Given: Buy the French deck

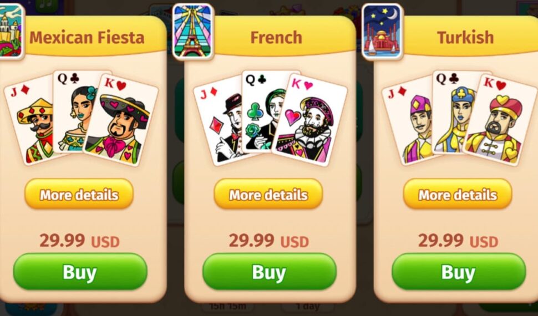Looking at the screenshot, I should [x=270, y=272].
